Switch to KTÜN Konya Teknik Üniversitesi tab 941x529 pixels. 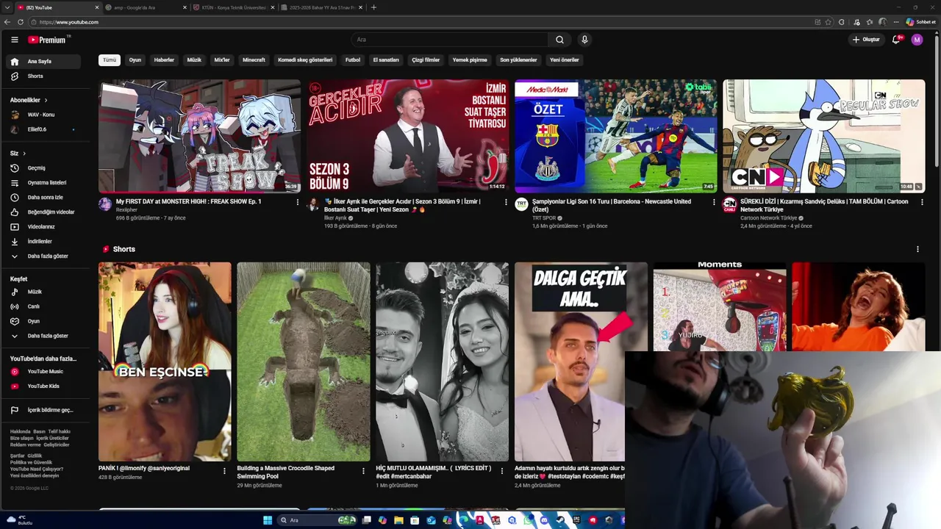[x=234, y=7]
